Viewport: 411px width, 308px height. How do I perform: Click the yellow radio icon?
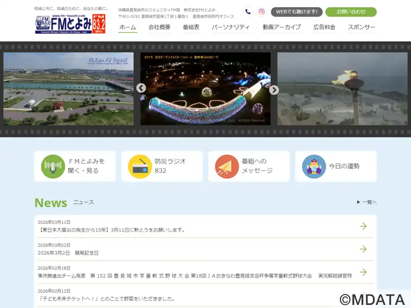(x=140, y=166)
